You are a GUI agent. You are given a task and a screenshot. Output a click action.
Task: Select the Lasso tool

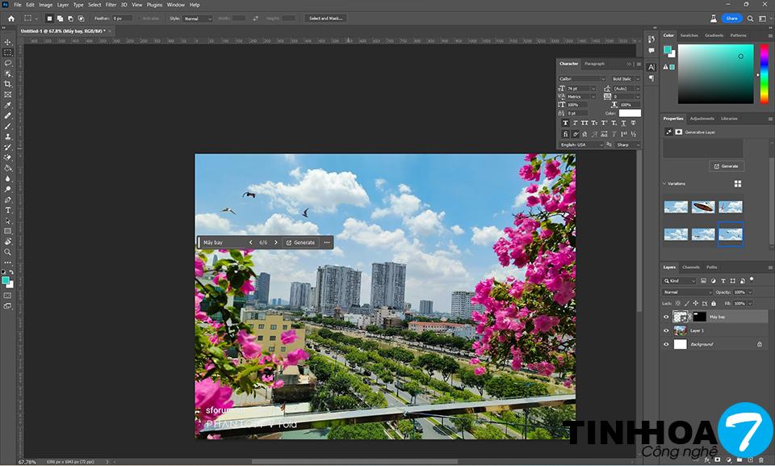point(8,62)
